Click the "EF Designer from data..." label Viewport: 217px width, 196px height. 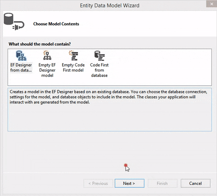(x=21, y=68)
